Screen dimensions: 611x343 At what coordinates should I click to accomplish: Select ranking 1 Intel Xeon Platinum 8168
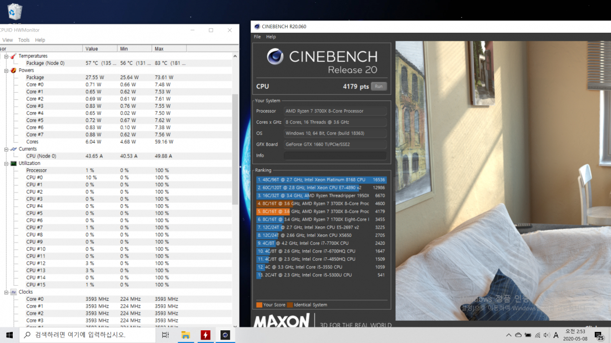(321, 180)
